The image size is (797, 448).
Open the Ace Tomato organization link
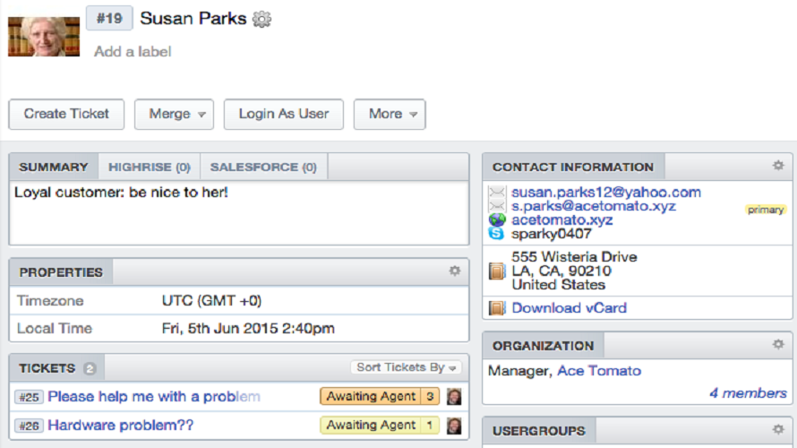(x=599, y=371)
